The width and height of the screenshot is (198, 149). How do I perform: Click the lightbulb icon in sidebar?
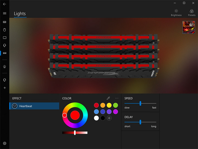click(x=5, y=67)
